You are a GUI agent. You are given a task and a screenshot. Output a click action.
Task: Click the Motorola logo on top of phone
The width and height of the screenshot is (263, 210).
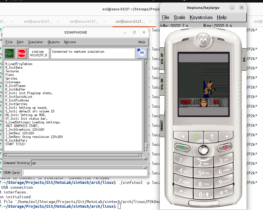(203, 40)
